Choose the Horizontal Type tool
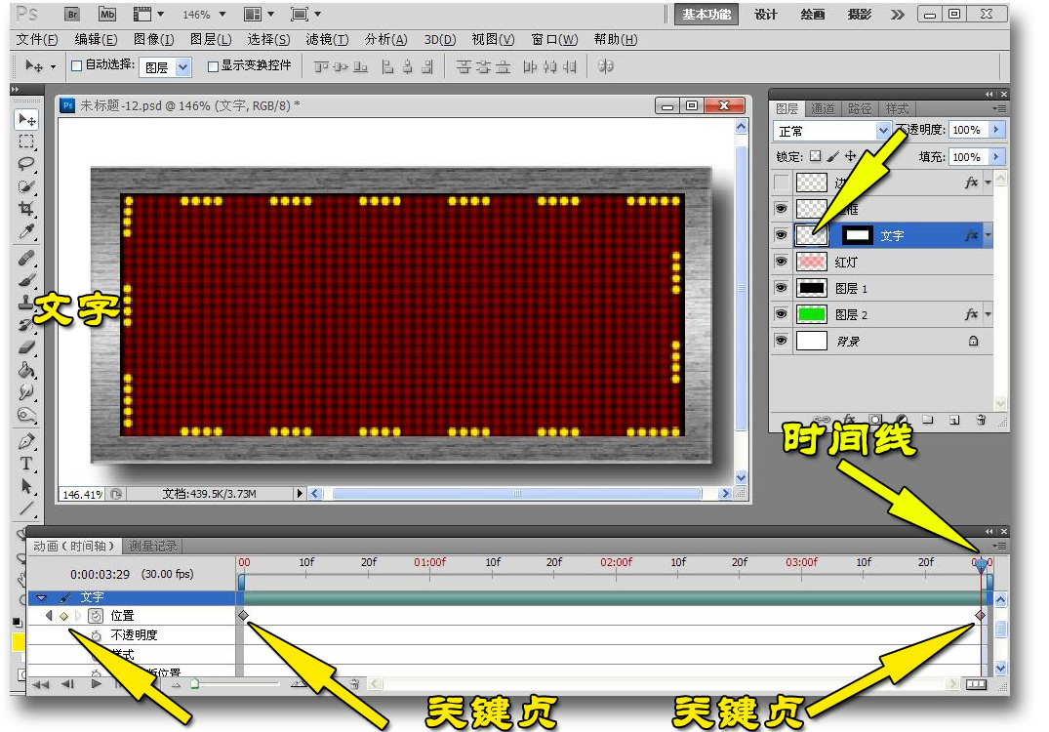The image size is (1049, 732). click(26, 463)
